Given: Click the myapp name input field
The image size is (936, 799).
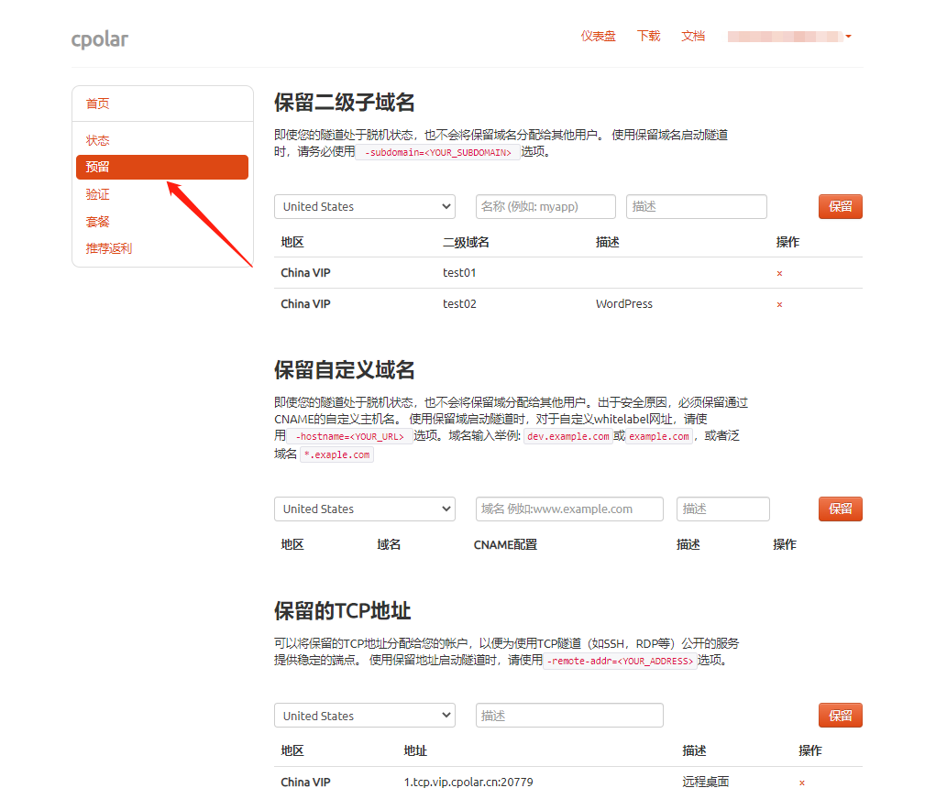Looking at the screenshot, I should point(545,206).
